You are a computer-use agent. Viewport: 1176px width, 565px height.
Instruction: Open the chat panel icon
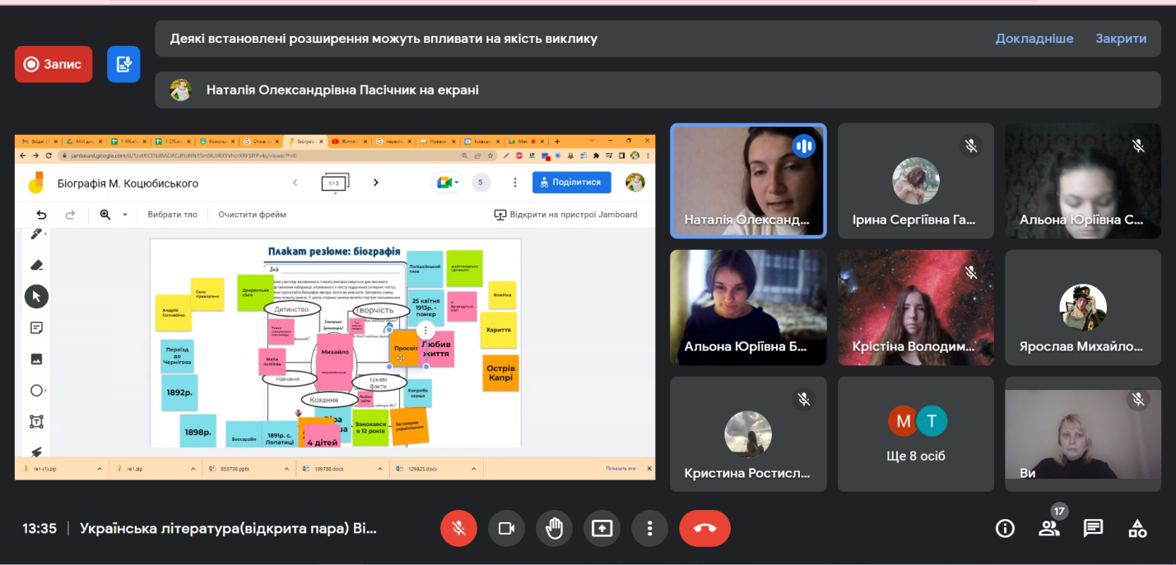(1093, 529)
